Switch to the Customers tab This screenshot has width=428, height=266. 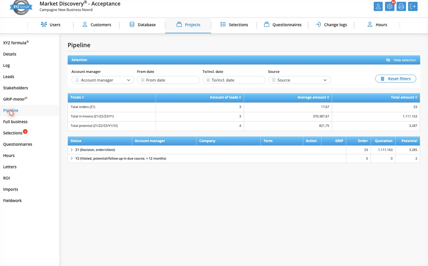[x=97, y=25]
